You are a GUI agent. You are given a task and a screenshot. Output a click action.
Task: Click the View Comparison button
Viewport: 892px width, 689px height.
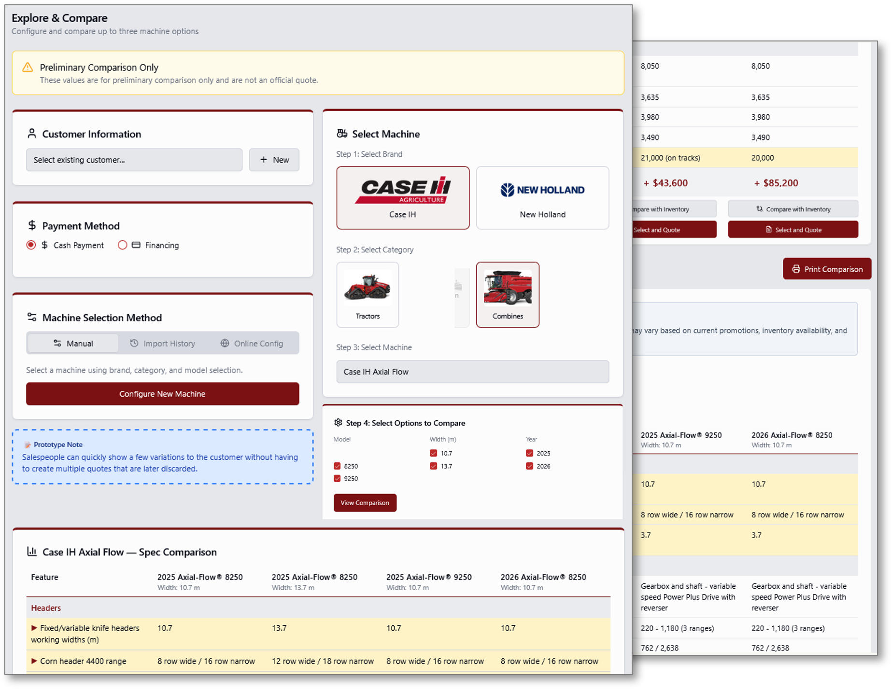[x=365, y=503]
